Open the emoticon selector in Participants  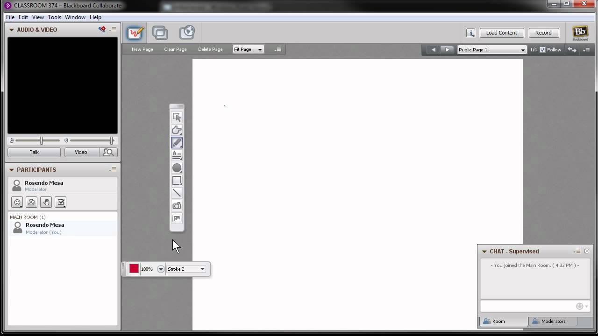(x=17, y=202)
